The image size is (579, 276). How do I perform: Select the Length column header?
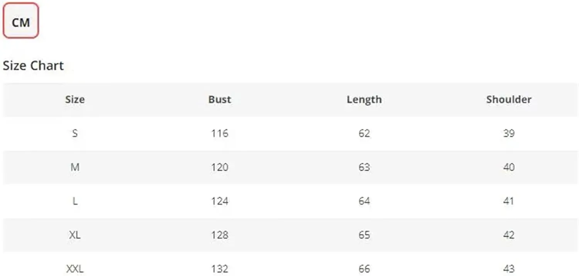coord(364,99)
